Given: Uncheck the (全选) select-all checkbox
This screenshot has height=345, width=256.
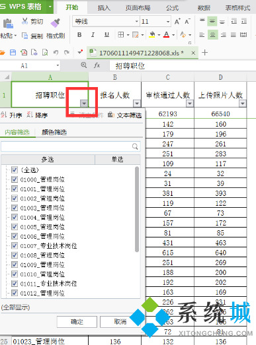Looking at the screenshot, I should (15, 170).
